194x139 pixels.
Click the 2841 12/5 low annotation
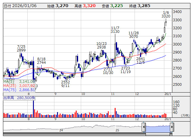click(141, 61)
